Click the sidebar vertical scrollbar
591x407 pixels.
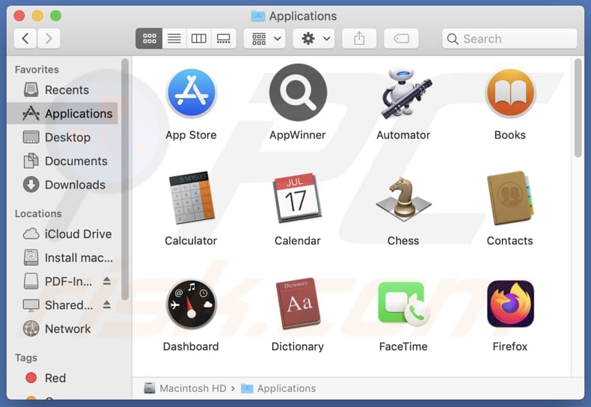[125, 179]
